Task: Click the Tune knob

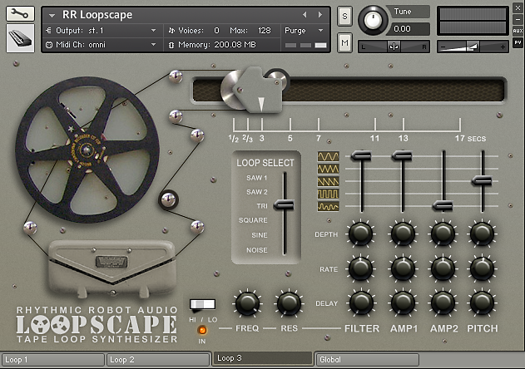Action: click(x=373, y=21)
